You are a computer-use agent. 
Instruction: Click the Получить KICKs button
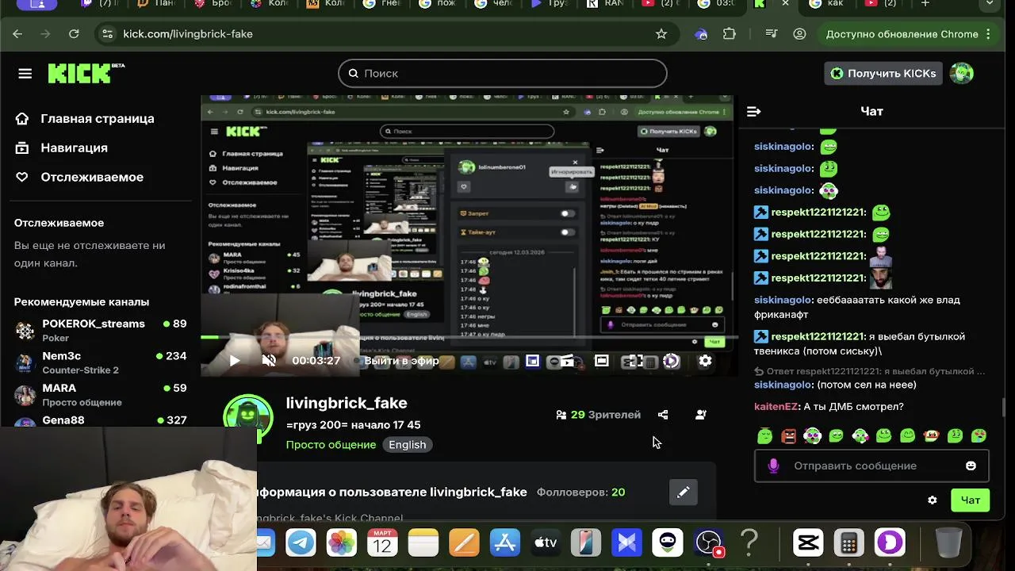pyautogui.click(x=883, y=73)
